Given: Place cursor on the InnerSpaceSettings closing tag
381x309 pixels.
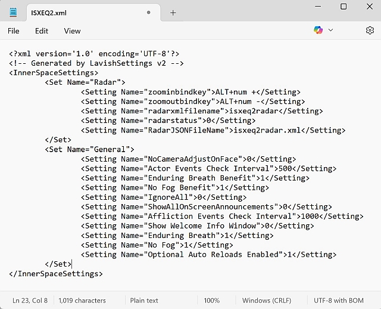Looking at the screenshot, I should click(x=56, y=274).
